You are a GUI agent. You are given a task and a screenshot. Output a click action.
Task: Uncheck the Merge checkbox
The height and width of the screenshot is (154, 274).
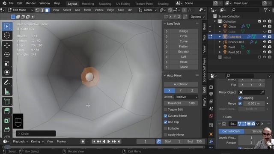240,104
